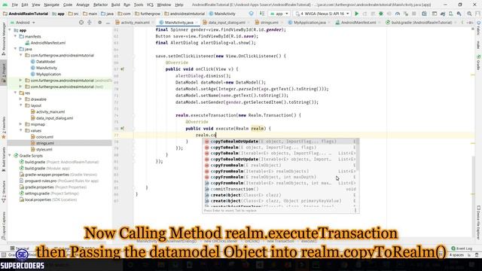The height and width of the screenshot is (271, 482).
Task: Open the VCS menu
Action: (150, 5)
